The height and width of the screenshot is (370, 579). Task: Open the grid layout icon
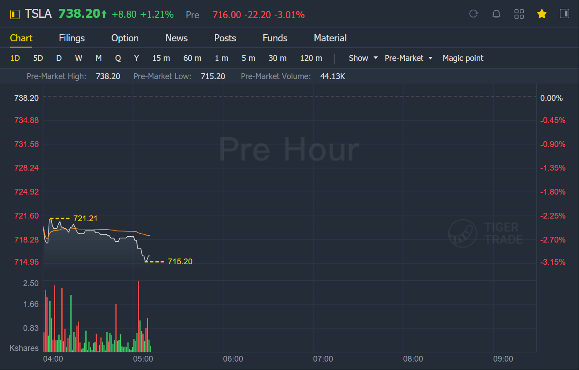point(519,14)
